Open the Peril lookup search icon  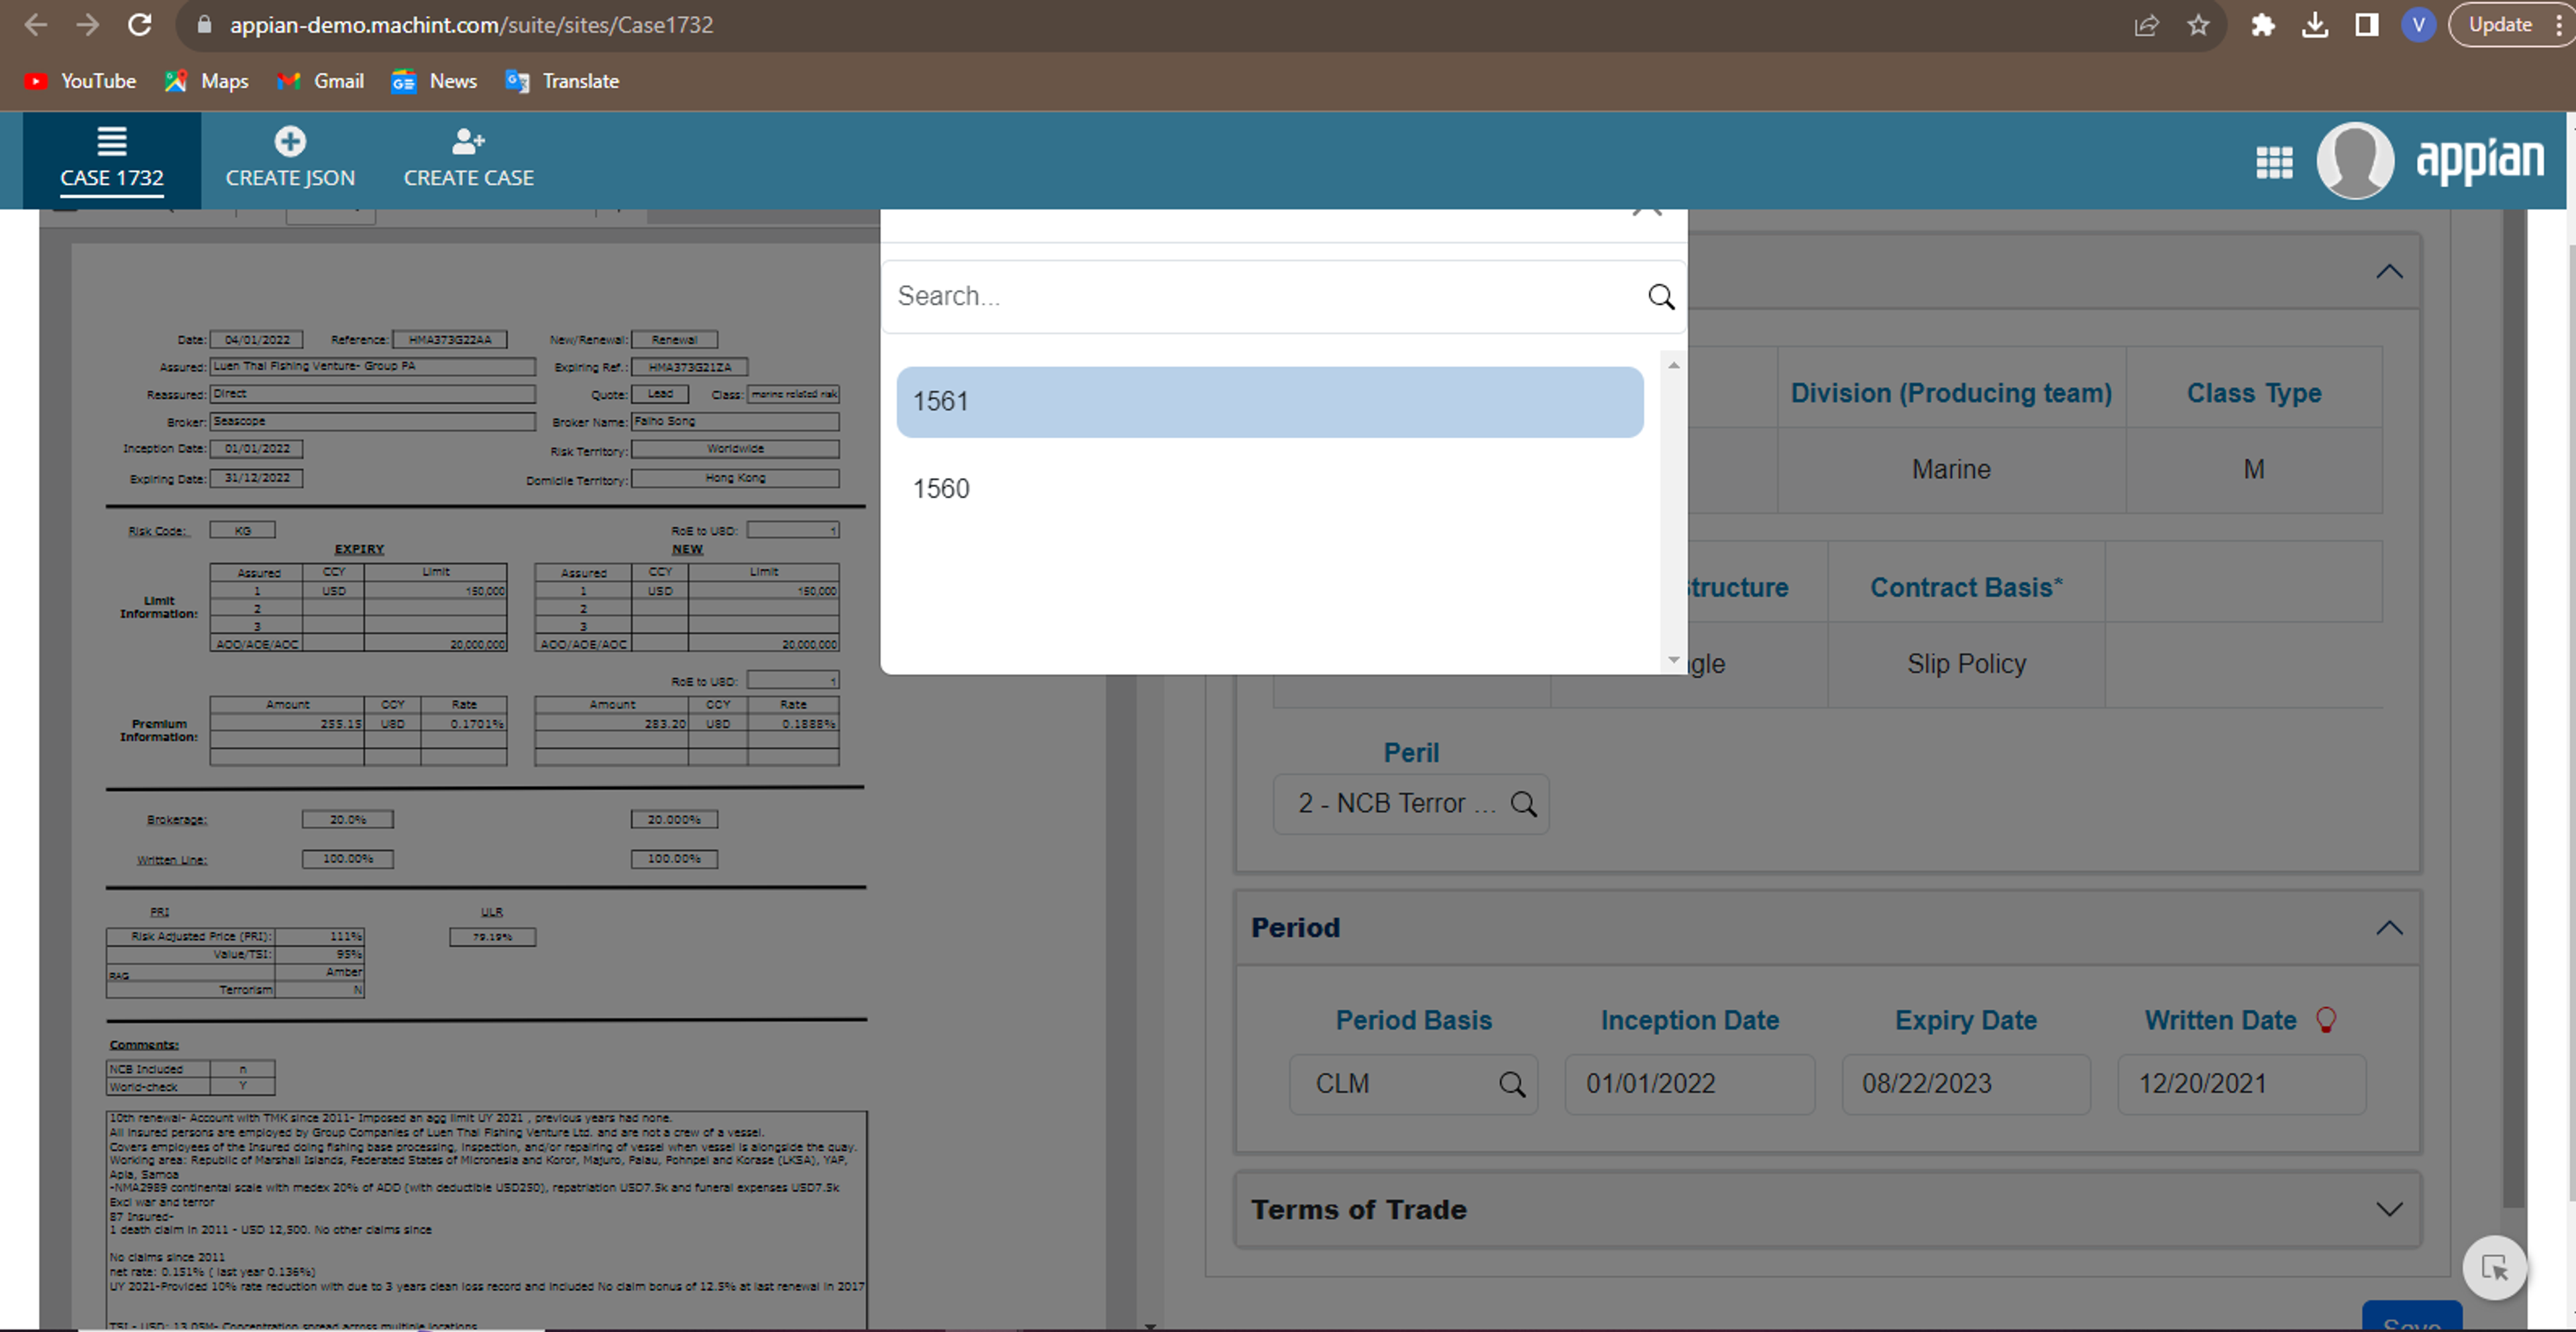click(1523, 804)
